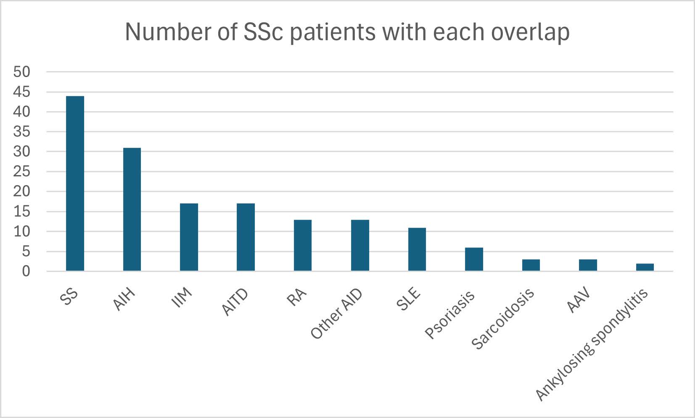Click the Other AID bar
695x418 pixels.
pos(360,245)
